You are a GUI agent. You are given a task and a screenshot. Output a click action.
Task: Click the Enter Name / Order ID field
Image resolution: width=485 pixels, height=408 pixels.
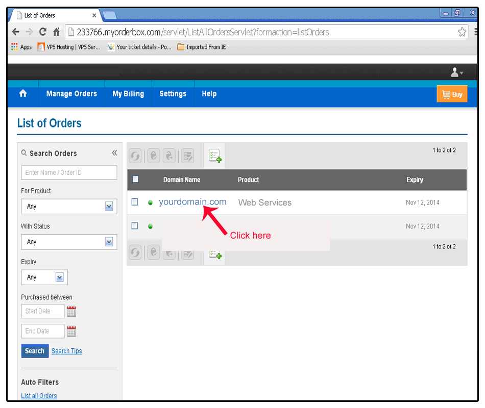point(69,172)
